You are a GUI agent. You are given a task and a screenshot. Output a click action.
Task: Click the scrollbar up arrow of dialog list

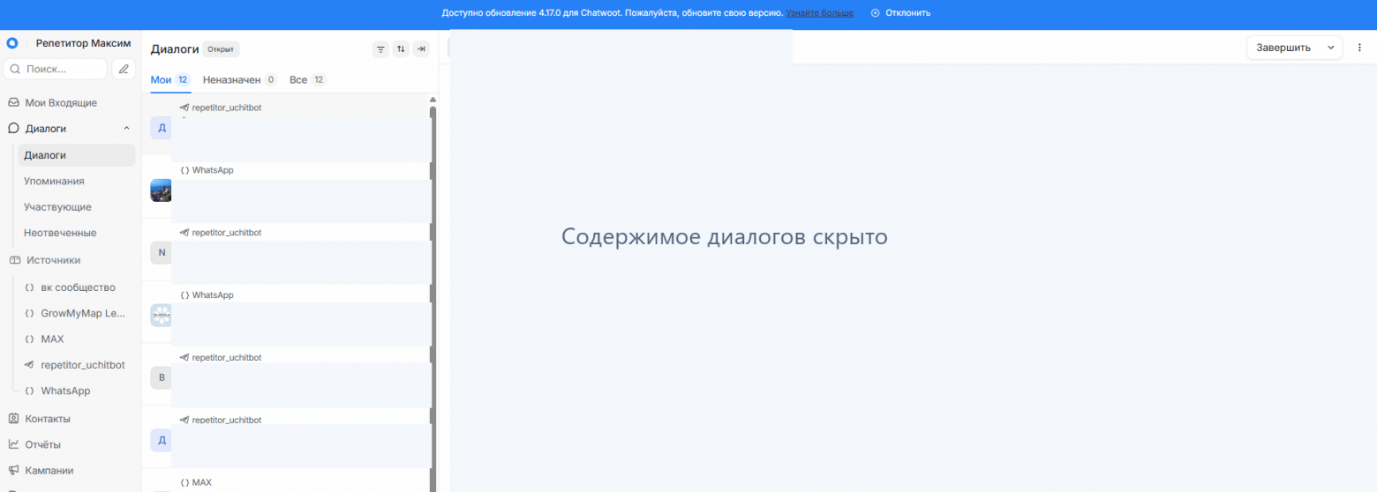point(433,99)
